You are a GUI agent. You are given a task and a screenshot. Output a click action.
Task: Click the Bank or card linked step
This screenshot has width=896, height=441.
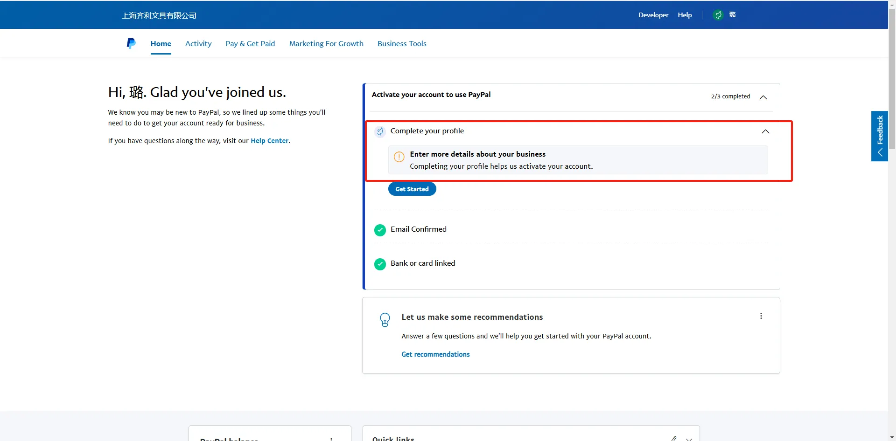(423, 263)
